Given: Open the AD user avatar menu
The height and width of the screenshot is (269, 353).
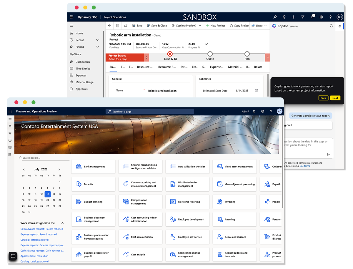Looking at the screenshot, I should pos(279,112).
